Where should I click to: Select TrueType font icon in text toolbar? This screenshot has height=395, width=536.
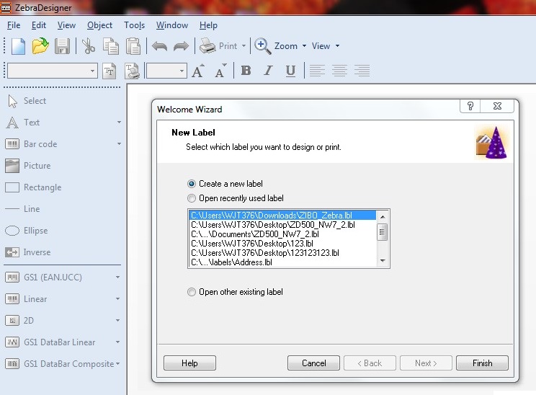tap(109, 71)
